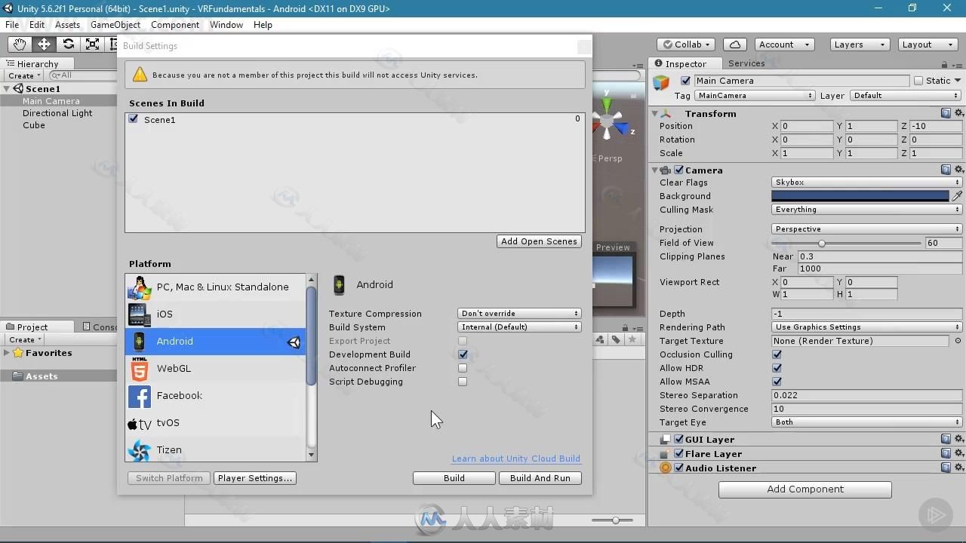Open Target Eye dropdown
Screen dimensions: 966x543
(866, 422)
